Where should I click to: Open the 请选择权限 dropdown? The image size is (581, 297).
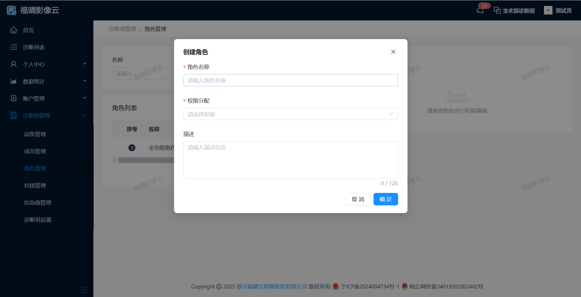290,114
